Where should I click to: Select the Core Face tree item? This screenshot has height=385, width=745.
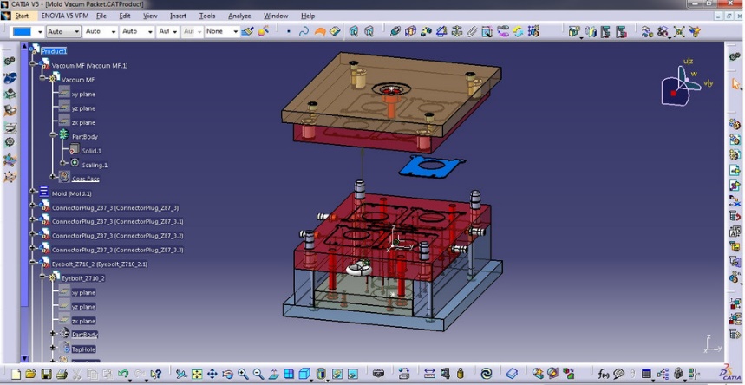(x=85, y=179)
